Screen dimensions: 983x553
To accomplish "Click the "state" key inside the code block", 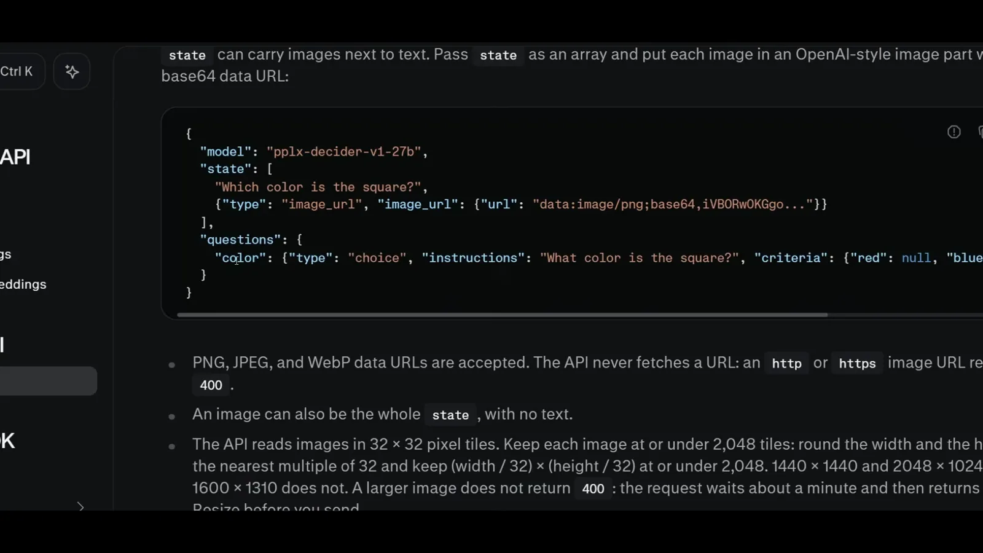I will pyautogui.click(x=225, y=169).
